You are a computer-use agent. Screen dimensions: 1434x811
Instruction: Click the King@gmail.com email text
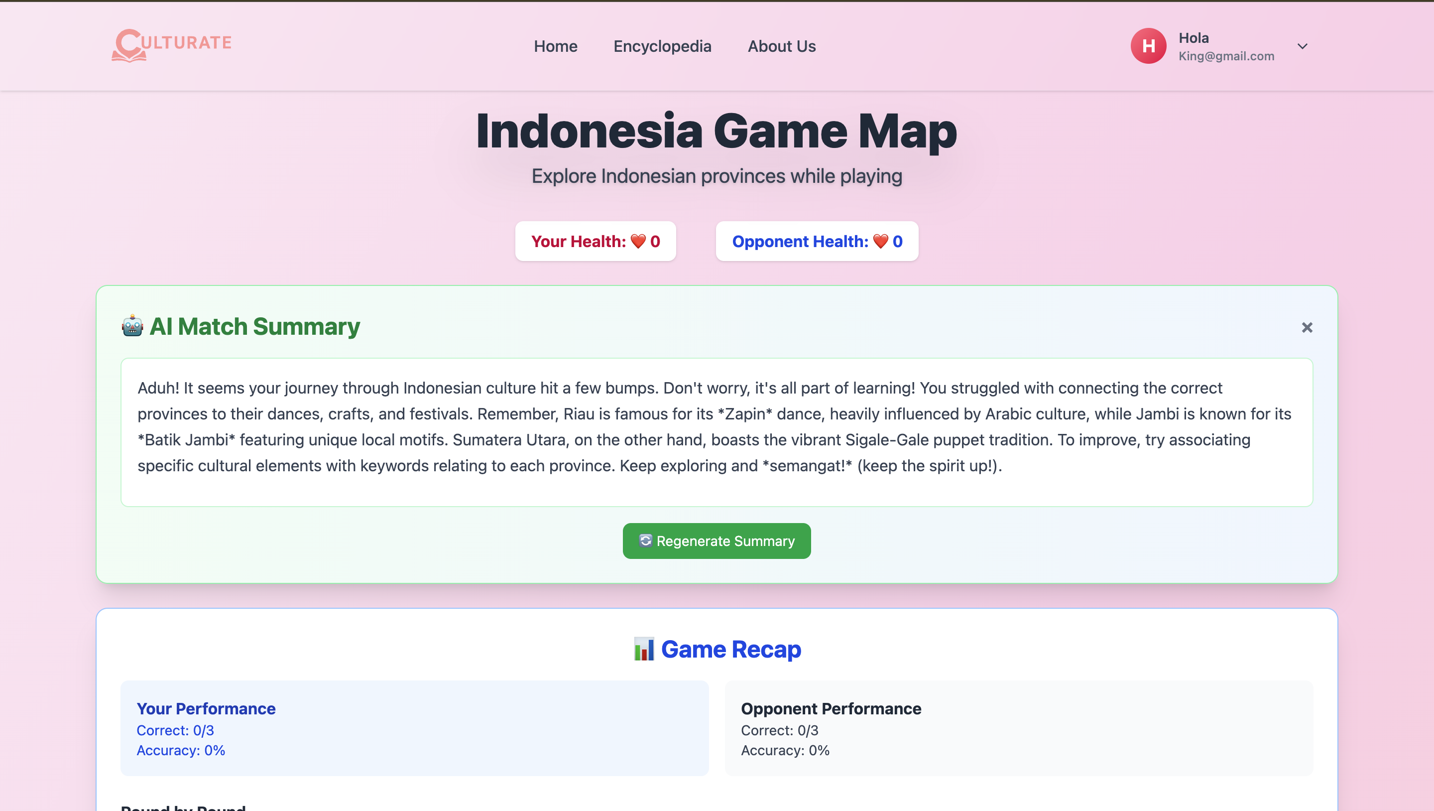pyautogui.click(x=1226, y=56)
